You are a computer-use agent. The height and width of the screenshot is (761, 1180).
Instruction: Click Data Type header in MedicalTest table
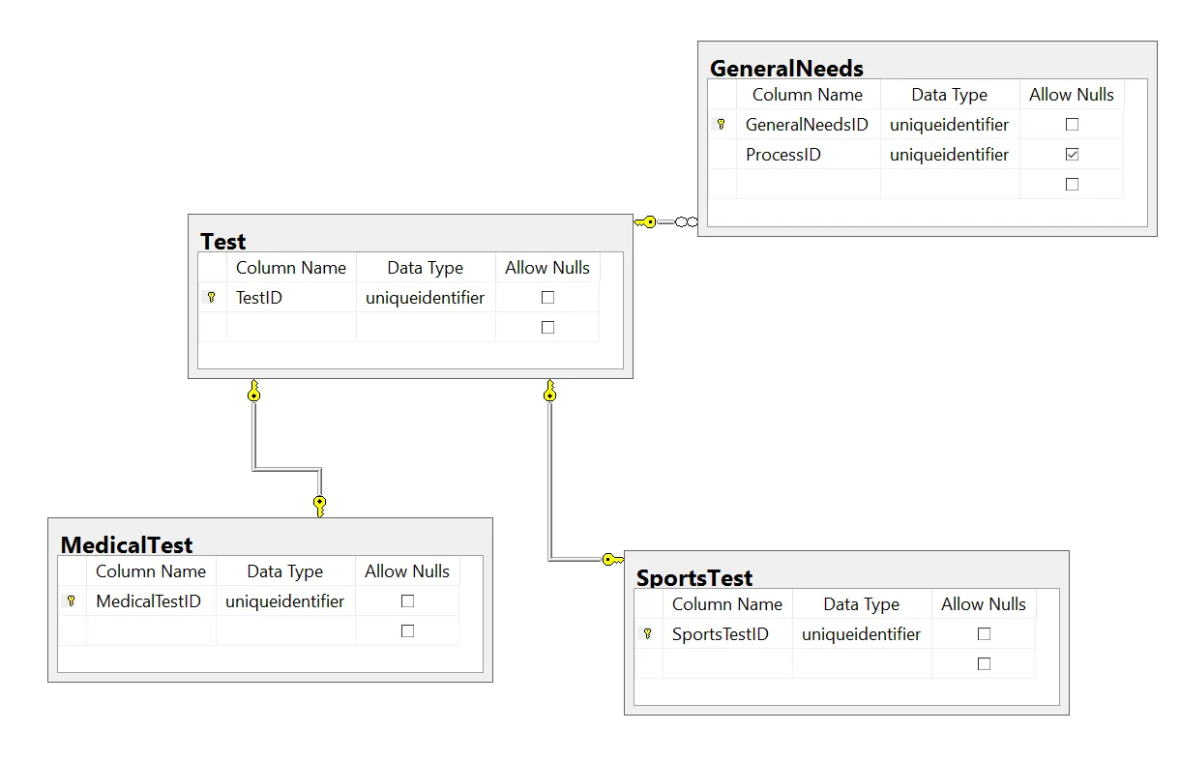coord(285,571)
